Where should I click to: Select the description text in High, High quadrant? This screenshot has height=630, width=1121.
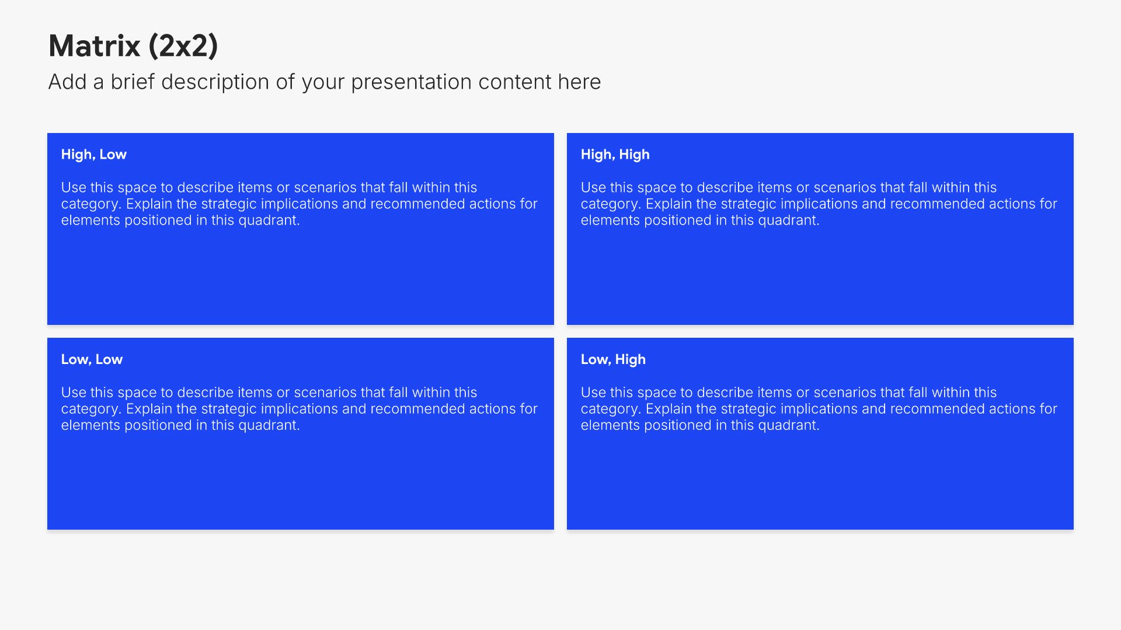click(819, 204)
